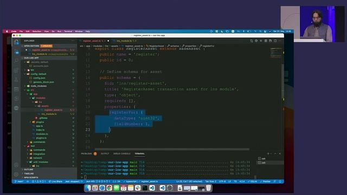
Task: Open the File menu
Action: coord(21,31)
